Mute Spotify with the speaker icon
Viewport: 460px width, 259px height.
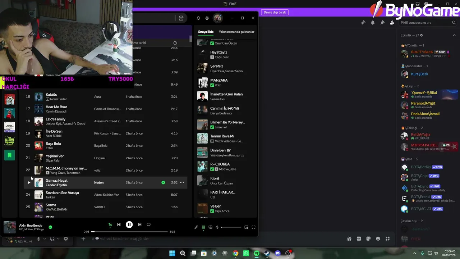point(217,227)
